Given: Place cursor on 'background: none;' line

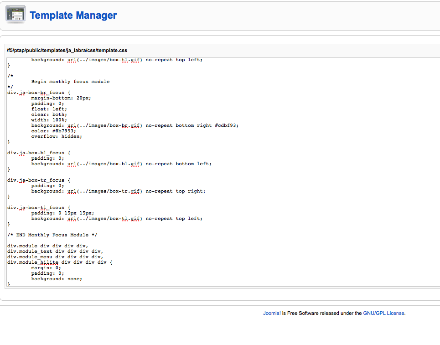Looking at the screenshot, I should click(x=57, y=279).
